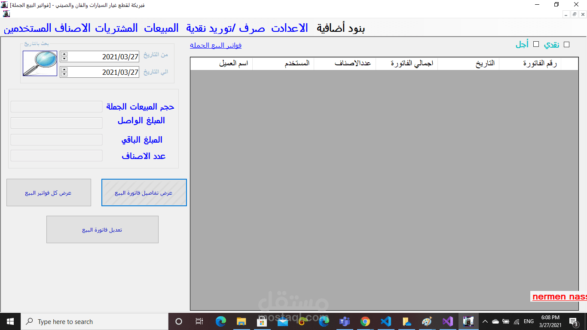
Task: Click the up arrow on the من التاريخ date
Action: coord(64,54)
